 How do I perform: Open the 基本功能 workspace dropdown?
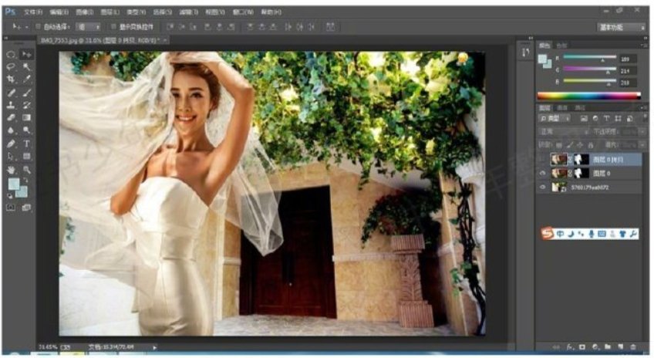tap(622, 27)
